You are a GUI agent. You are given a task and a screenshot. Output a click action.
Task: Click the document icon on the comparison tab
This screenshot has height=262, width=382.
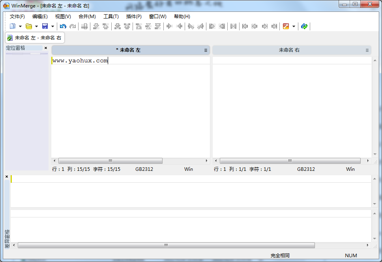pos(10,38)
